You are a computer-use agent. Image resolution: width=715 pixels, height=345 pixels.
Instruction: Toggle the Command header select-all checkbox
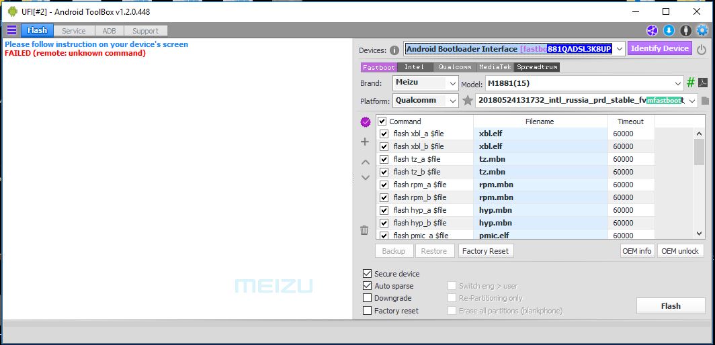pyautogui.click(x=382, y=121)
